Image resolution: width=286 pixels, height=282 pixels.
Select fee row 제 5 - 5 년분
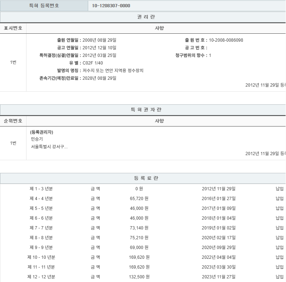[x=41, y=208]
